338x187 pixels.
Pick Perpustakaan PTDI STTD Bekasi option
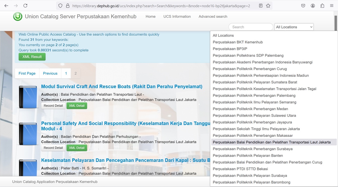coord(240,169)
